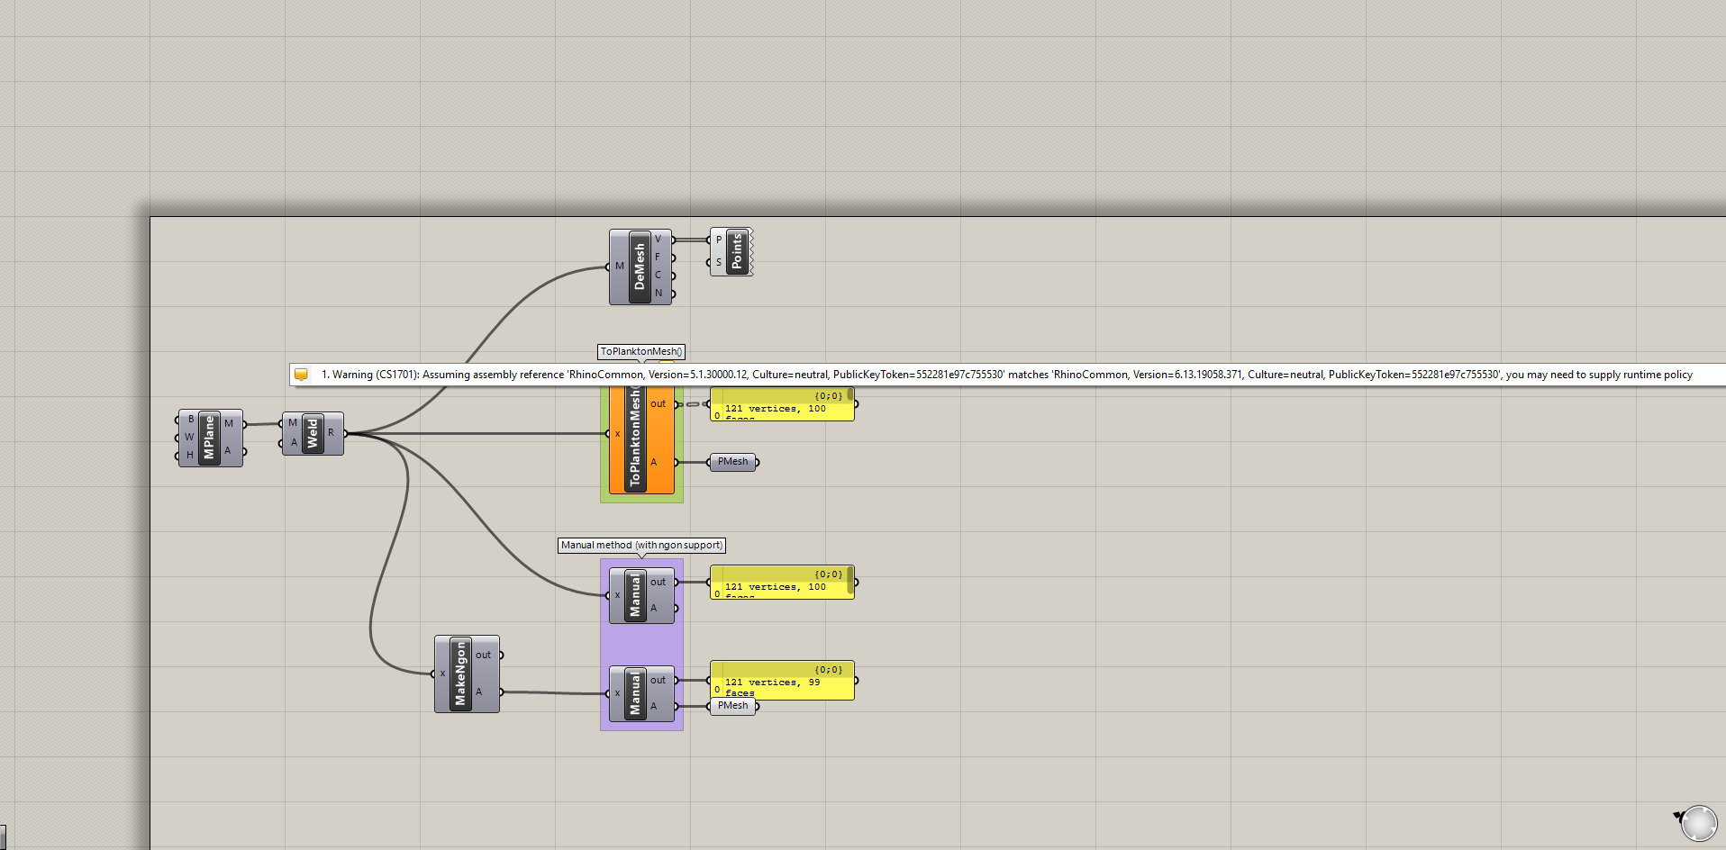1726x850 pixels.
Task: Click the x input of upper Manual
Action: tap(617, 595)
